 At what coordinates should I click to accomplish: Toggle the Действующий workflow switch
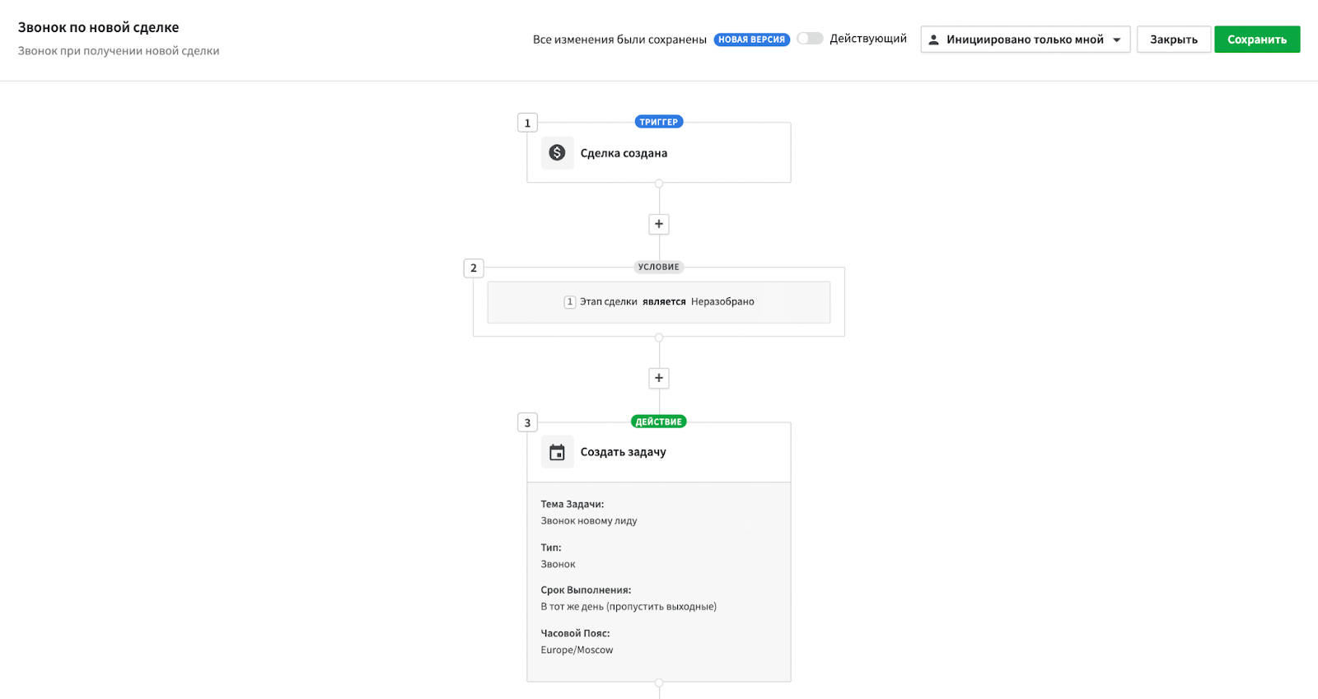coord(810,39)
